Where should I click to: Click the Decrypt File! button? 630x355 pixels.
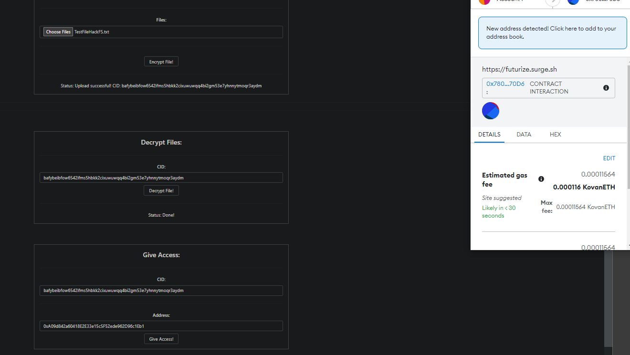tap(161, 191)
